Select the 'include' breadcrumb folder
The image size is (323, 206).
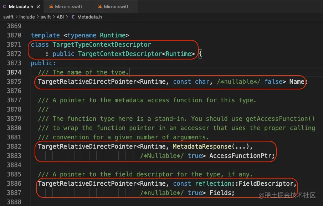tap(27, 17)
